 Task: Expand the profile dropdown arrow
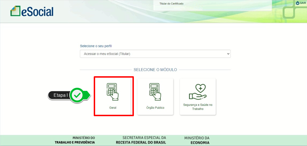coord(228,54)
